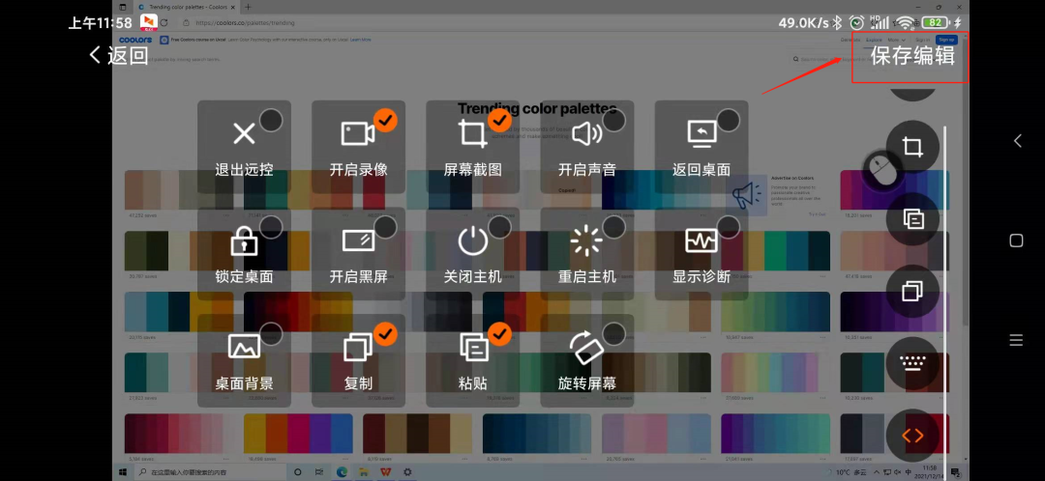Click the blue Sign up button

coord(946,40)
